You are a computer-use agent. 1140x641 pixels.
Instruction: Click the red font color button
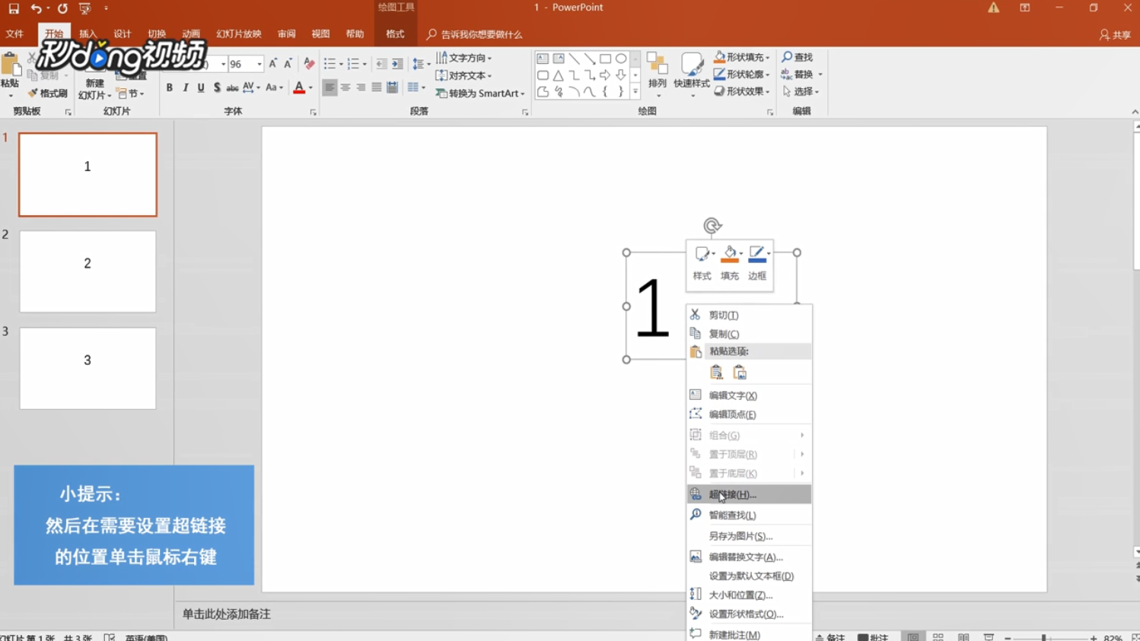(299, 88)
